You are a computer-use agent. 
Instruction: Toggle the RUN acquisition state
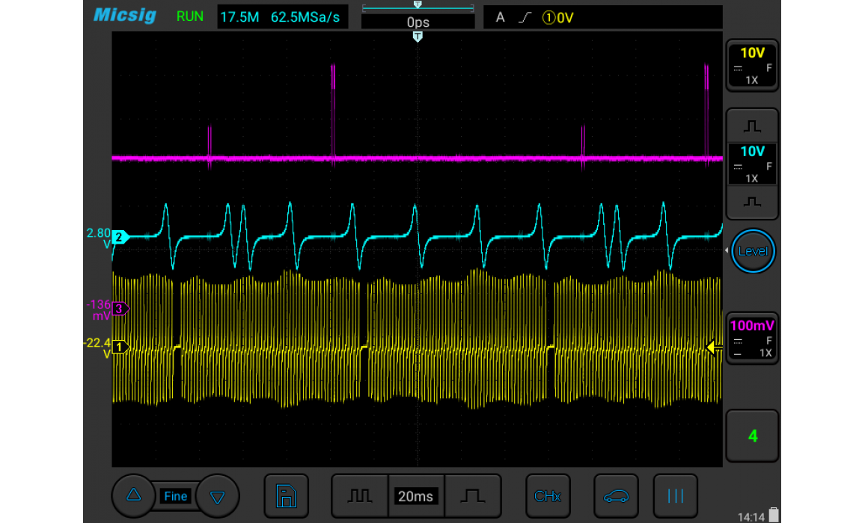tap(190, 16)
